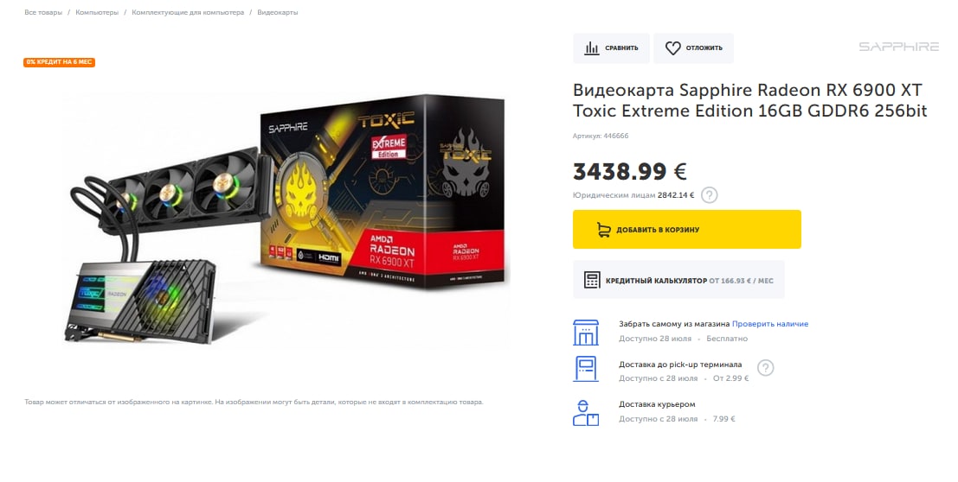Add the Sapphire RX 6900 XT to cart
The width and height of the screenshot is (958, 482).
pos(687,230)
